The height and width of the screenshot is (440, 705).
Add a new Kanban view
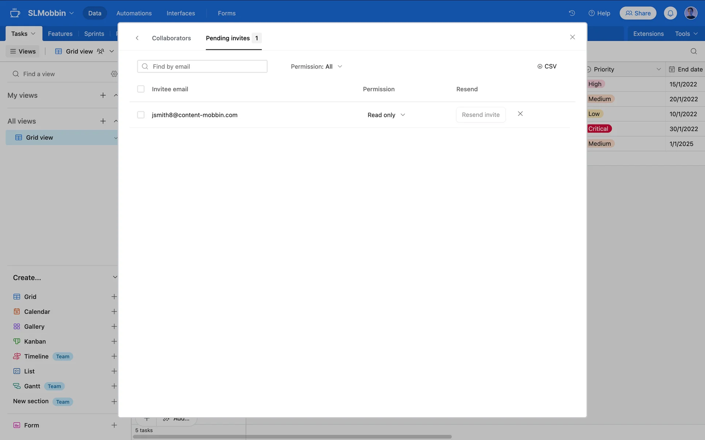click(114, 341)
